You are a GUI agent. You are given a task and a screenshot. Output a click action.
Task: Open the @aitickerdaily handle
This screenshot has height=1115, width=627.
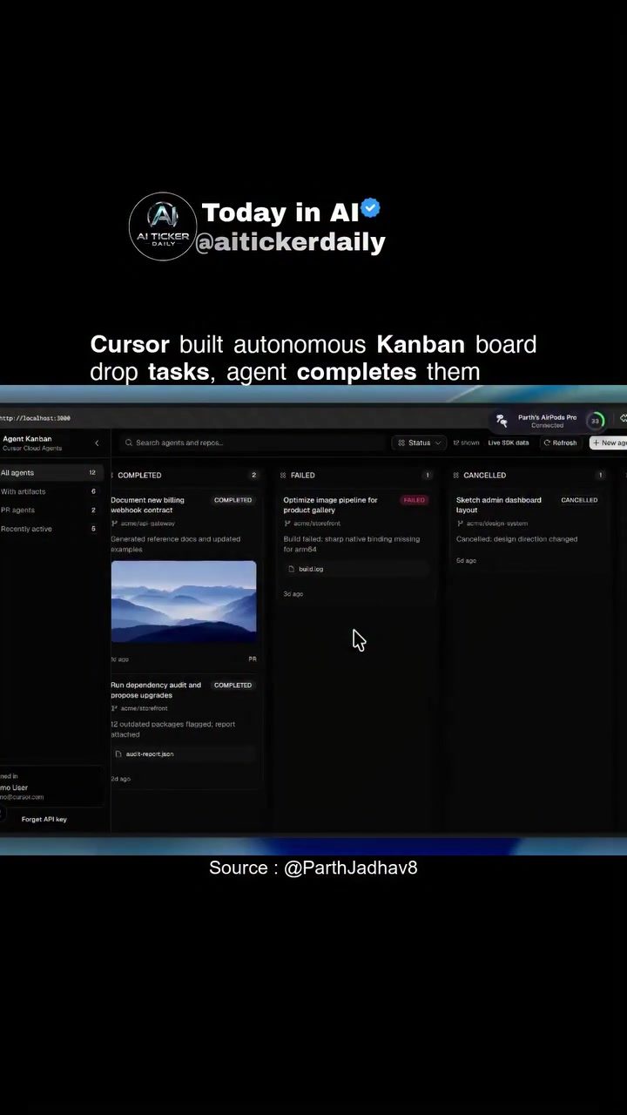point(290,241)
